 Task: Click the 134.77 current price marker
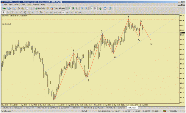click(182, 33)
